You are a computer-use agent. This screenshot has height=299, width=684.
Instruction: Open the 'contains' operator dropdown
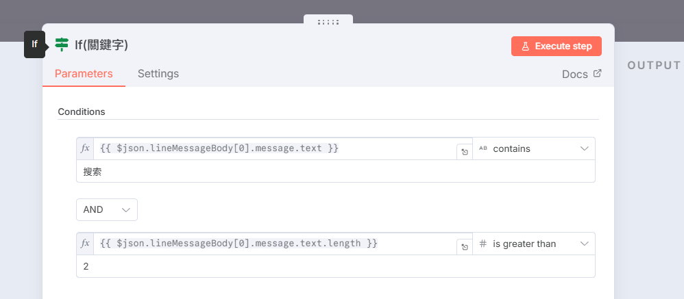[534, 148]
